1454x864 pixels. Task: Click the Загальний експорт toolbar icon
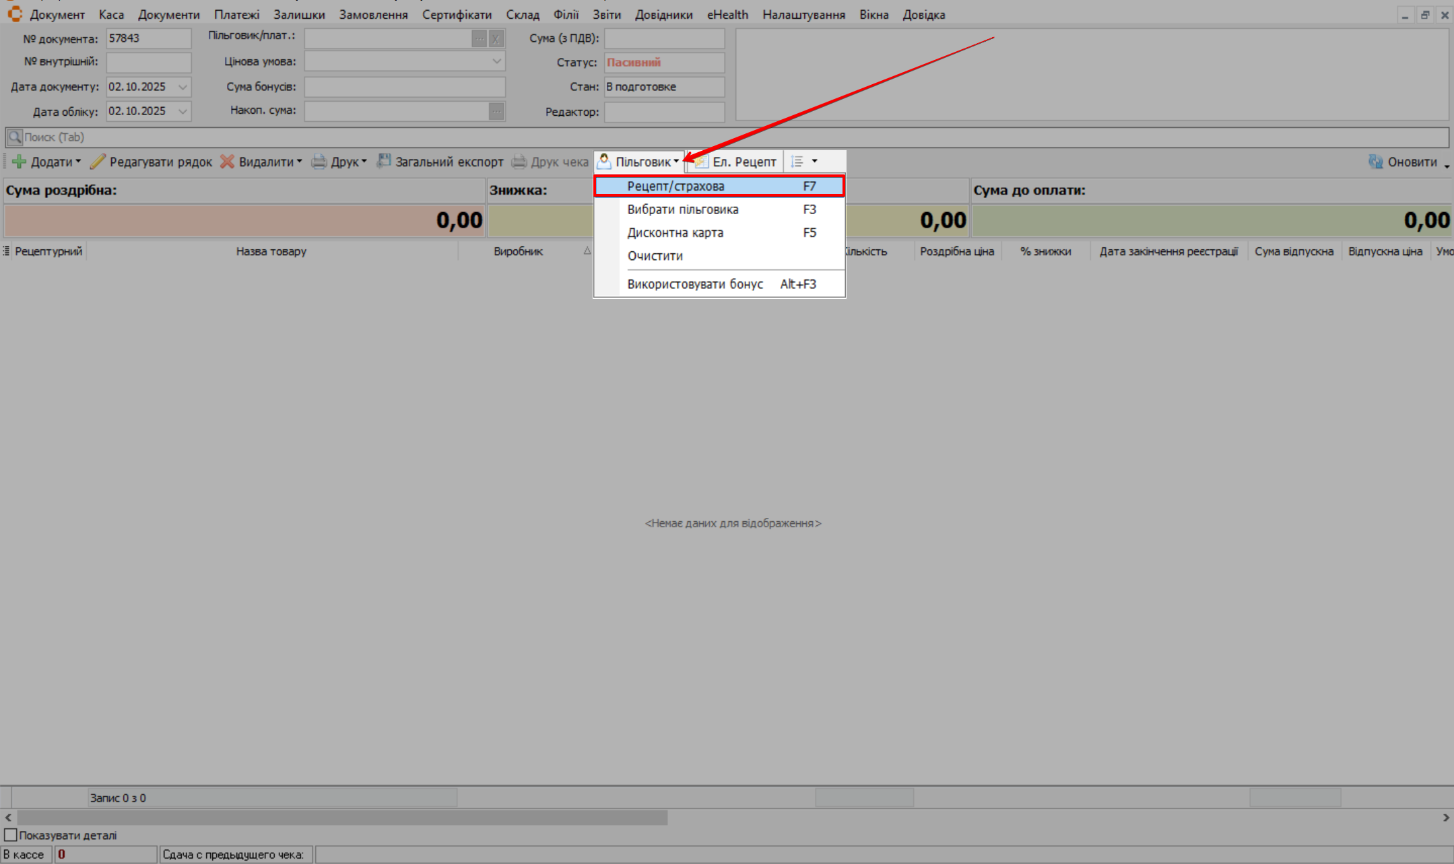pos(384,161)
